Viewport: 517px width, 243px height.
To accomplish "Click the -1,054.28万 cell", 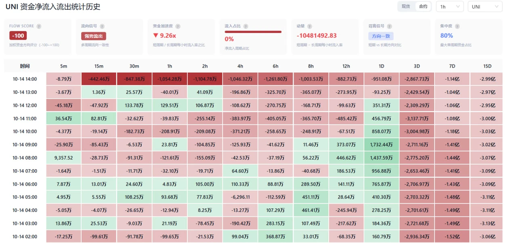I will [170, 79].
